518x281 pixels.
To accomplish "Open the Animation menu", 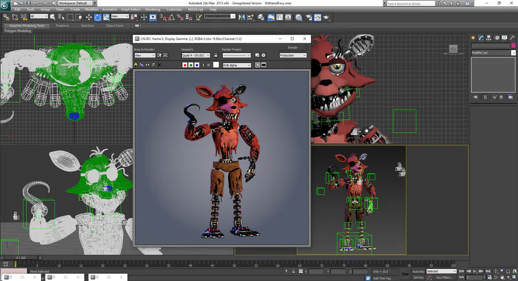I will pyautogui.click(x=110, y=9).
